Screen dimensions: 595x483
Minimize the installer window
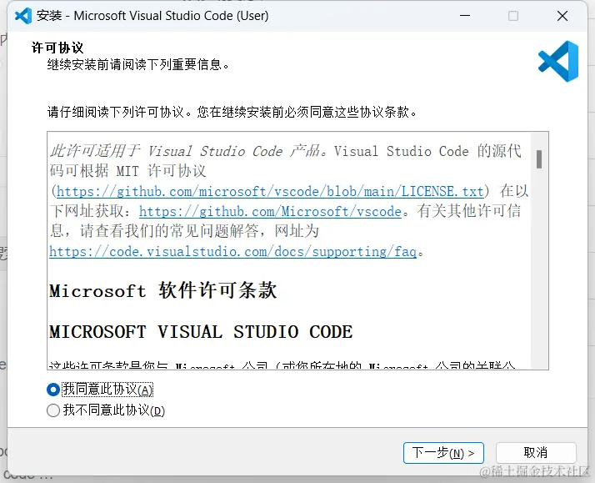point(465,16)
